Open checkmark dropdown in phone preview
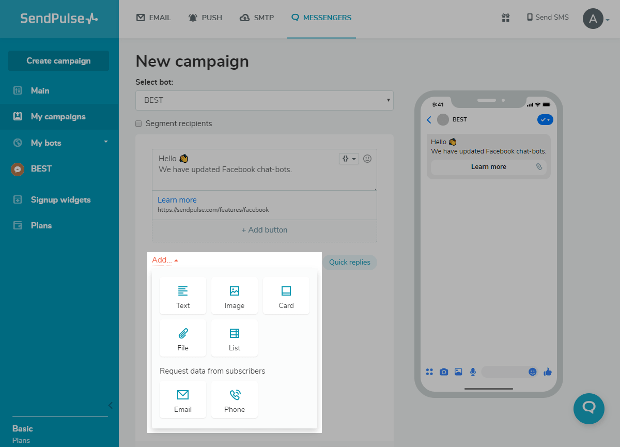This screenshot has height=447, width=620. (545, 120)
